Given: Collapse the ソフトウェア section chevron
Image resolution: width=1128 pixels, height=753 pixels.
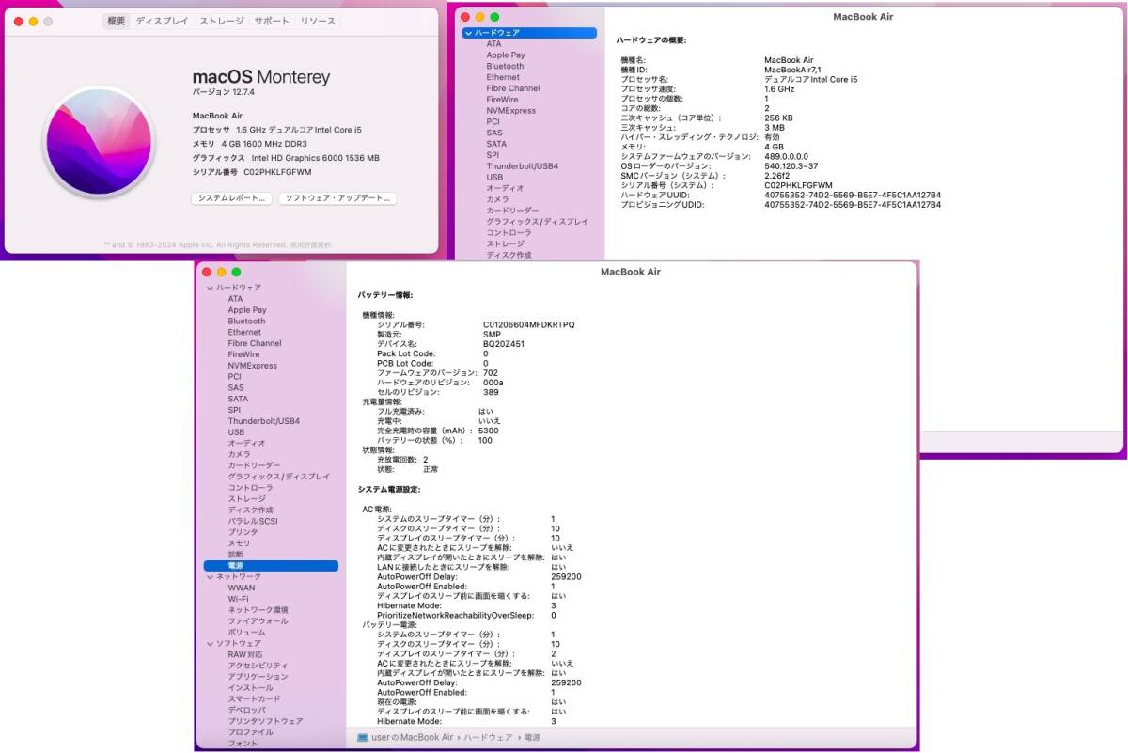Looking at the screenshot, I should [x=210, y=643].
